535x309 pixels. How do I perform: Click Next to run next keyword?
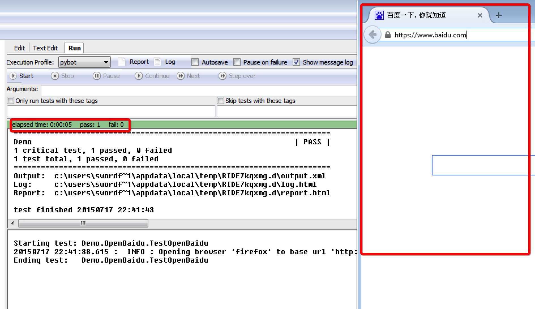[x=189, y=76]
